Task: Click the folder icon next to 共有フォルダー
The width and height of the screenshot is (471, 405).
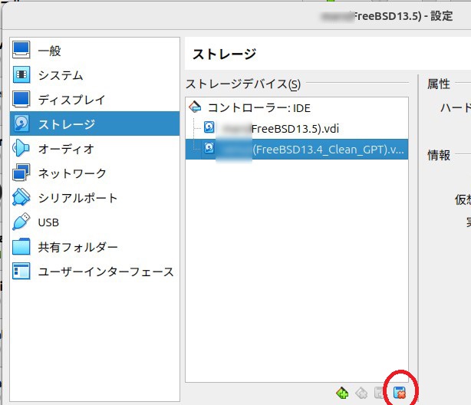Action: (21, 246)
